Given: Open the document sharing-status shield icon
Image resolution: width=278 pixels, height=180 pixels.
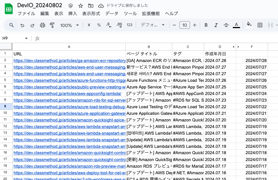Looking at the screenshot, I should coord(70,6).
